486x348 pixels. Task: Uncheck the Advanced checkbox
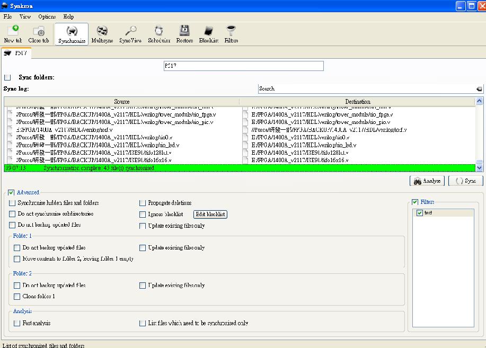click(11, 192)
